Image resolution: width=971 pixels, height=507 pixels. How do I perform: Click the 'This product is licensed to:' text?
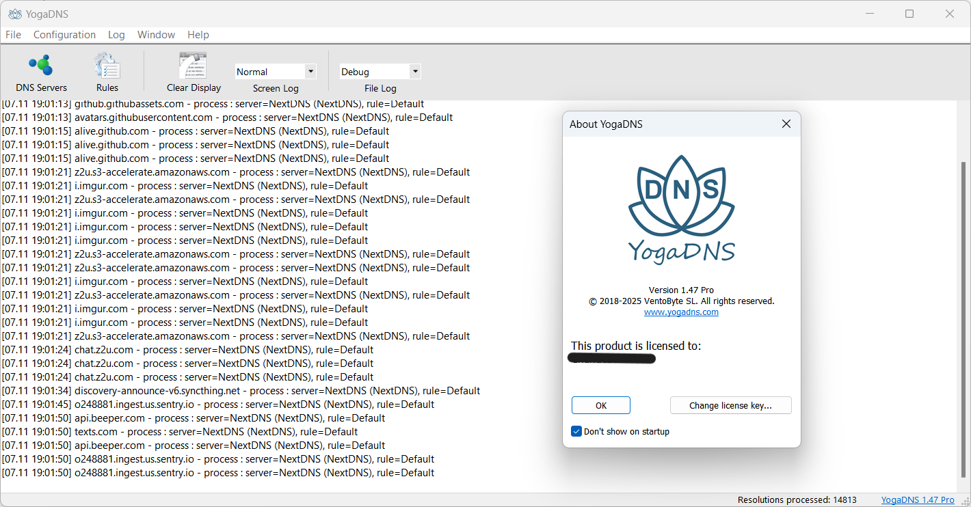coord(636,346)
